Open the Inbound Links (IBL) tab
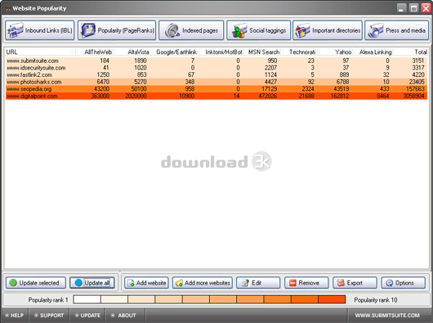Image resolution: width=433 pixels, height=323 pixels. click(40, 30)
